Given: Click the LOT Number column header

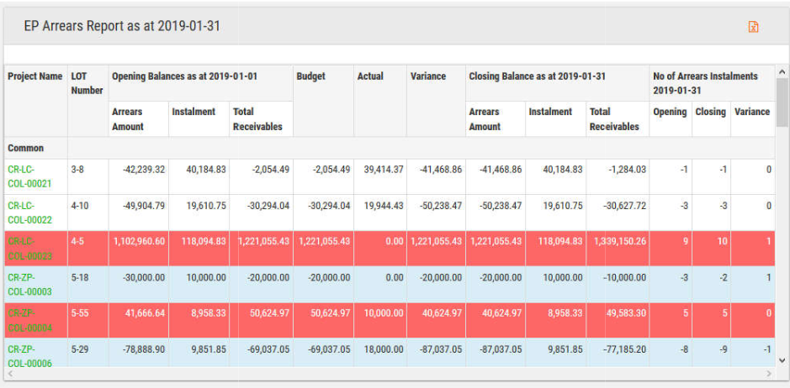Looking at the screenshot, I should [x=87, y=83].
